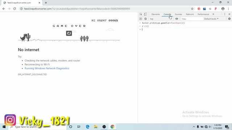Open Chrome's three-dot menu
This screenshot has height=130, width=232.
(x=228, y=9)
